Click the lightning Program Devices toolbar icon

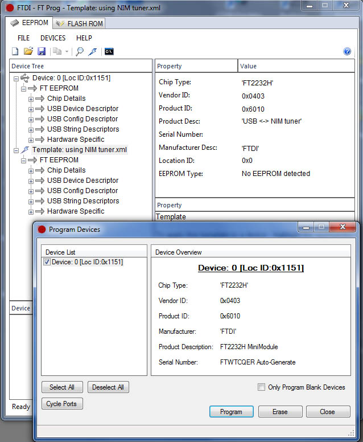click(x=92, y=52)
